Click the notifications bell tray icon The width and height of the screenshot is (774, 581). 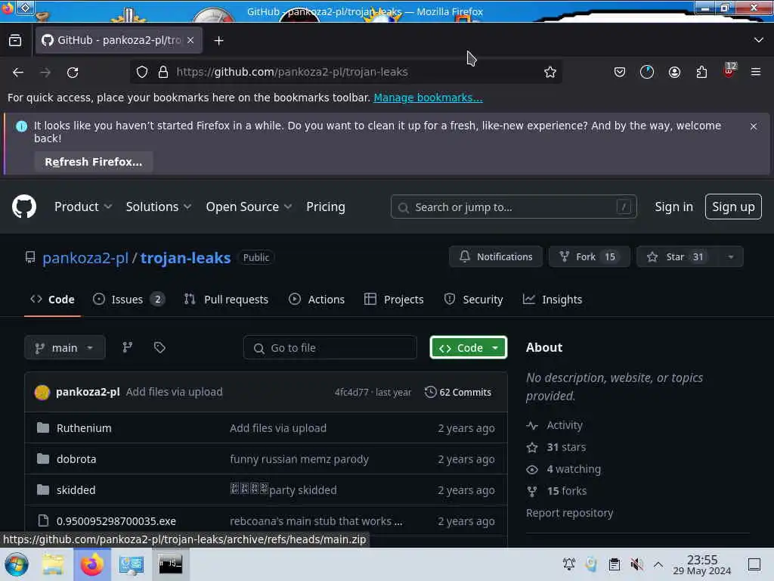point(569,564)
